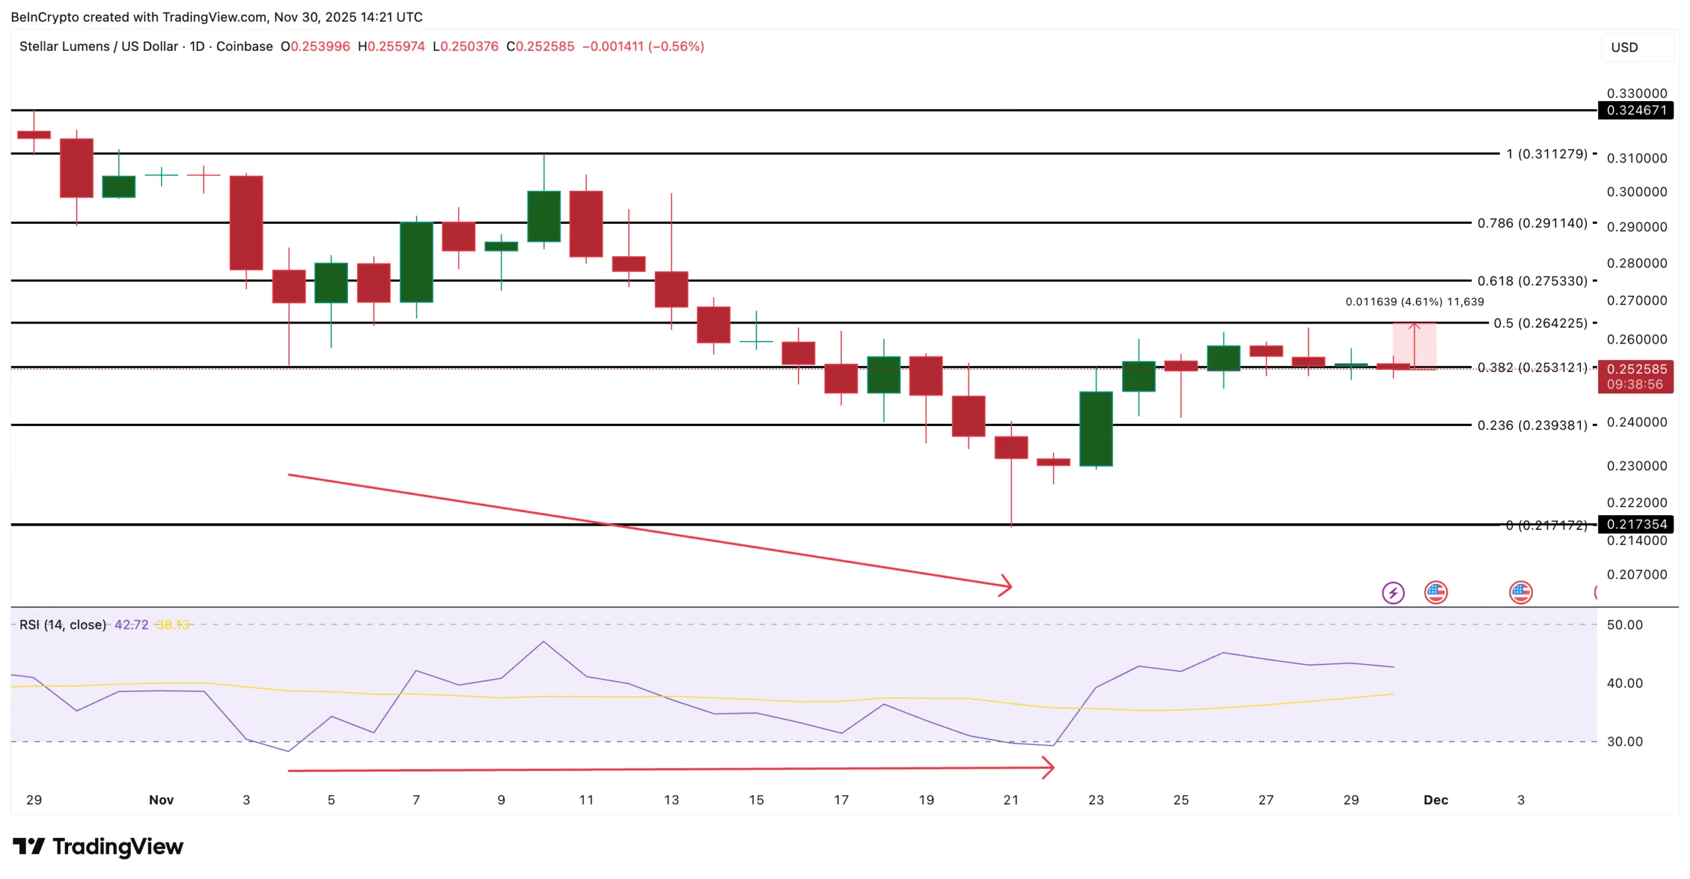Click the purple RSI value 42.72
1690x879 pixels.
point(131,624)
